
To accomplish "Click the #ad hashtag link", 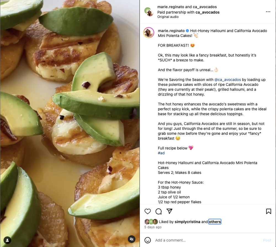I will click(x=161, y=153).
